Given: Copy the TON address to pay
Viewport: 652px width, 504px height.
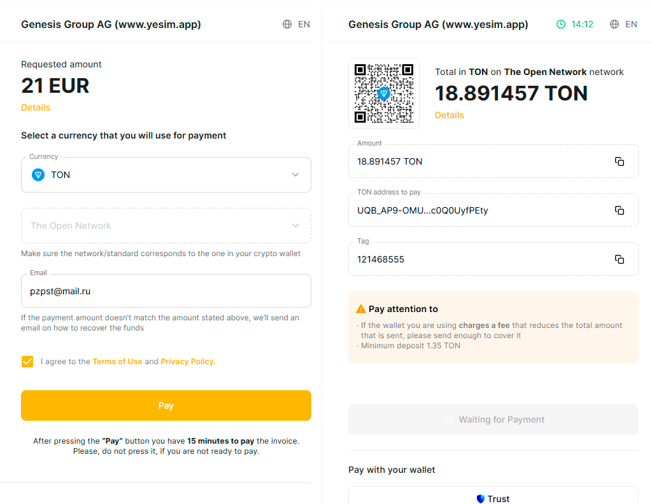Looking at the screenshot, I should (619, 210).
